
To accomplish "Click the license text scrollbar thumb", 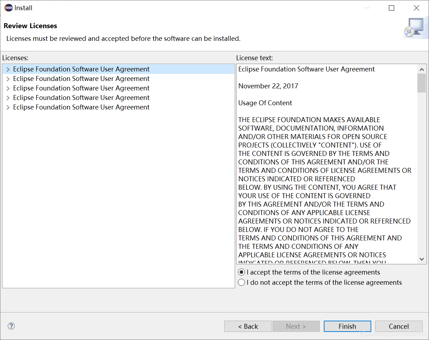I will tap(422, 83).
